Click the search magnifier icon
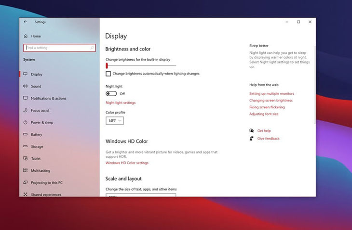The image size is (352, 230). pos(92,48)
